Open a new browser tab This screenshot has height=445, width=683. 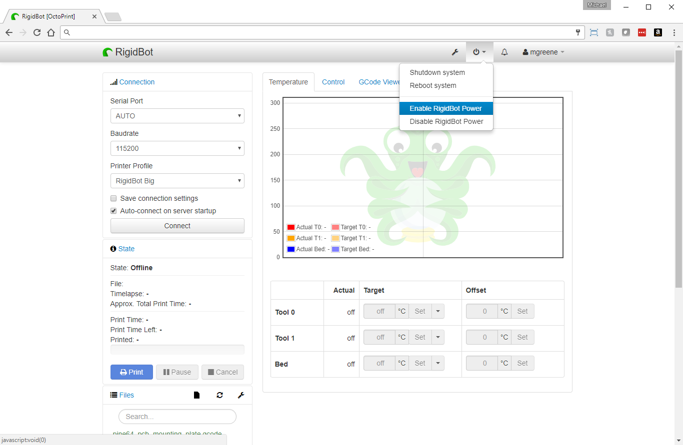pos(112,17)
